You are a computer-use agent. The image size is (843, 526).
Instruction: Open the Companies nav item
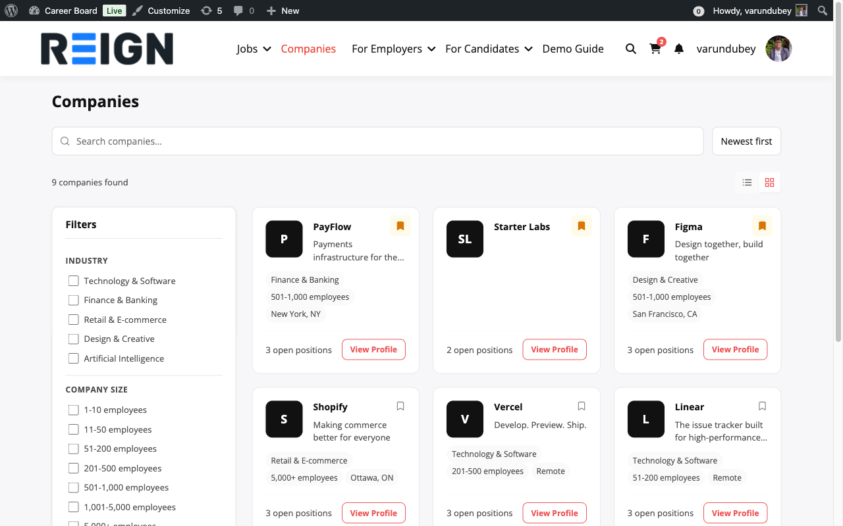[308, 49]
